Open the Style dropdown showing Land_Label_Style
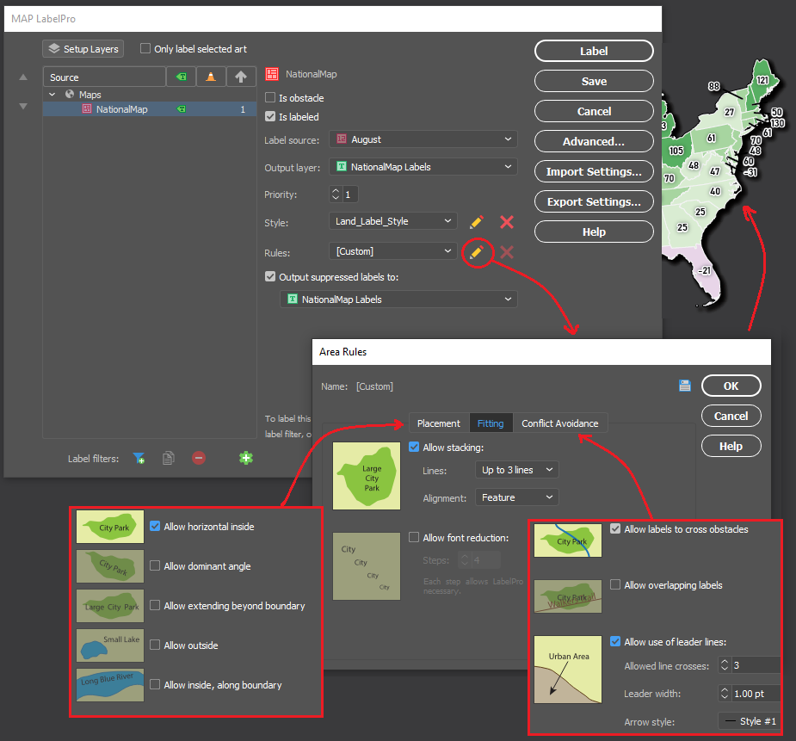The width and height of the screenshot is (796, 741). tap(393, 221)
